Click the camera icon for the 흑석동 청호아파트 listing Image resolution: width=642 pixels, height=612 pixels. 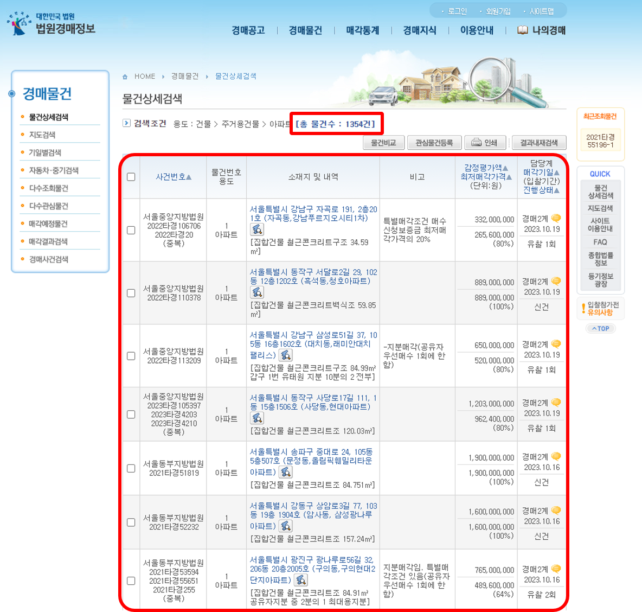pyautogui.click(x=258, y=292)
